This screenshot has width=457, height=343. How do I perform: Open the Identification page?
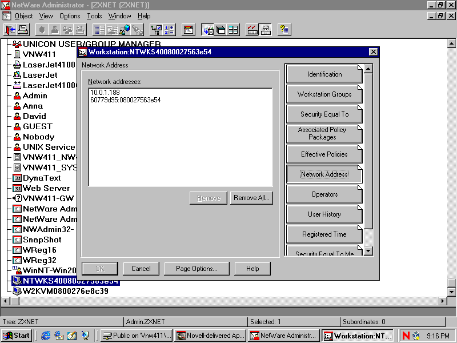324,74
